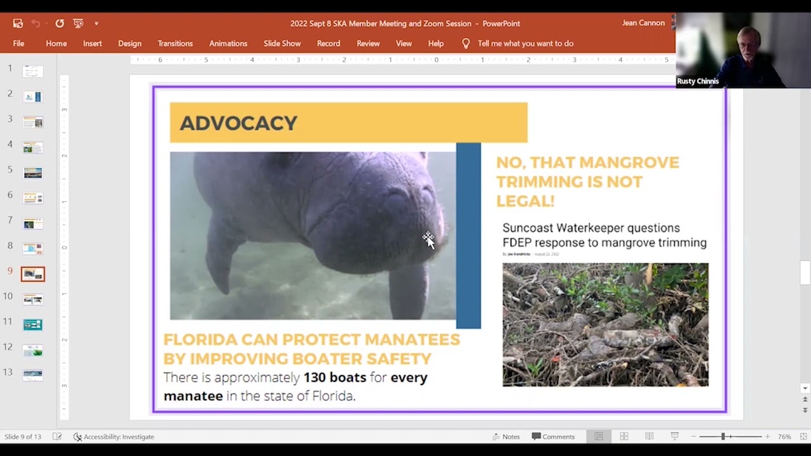Click 'FLORIDA CAN PROTECT MANATEES' heading text
Image resolution: width=811 pixels, height=456 pixels.
[312, 349]
